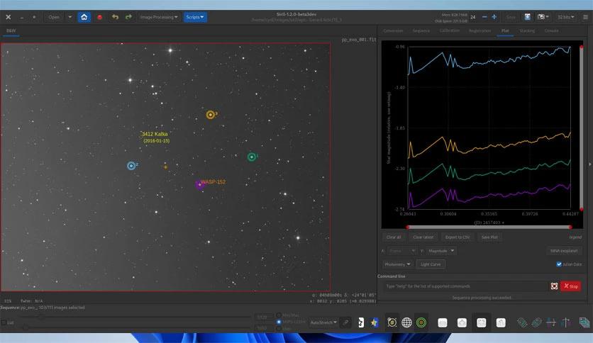Select the MIPS-LO/HI radio button

279,322
